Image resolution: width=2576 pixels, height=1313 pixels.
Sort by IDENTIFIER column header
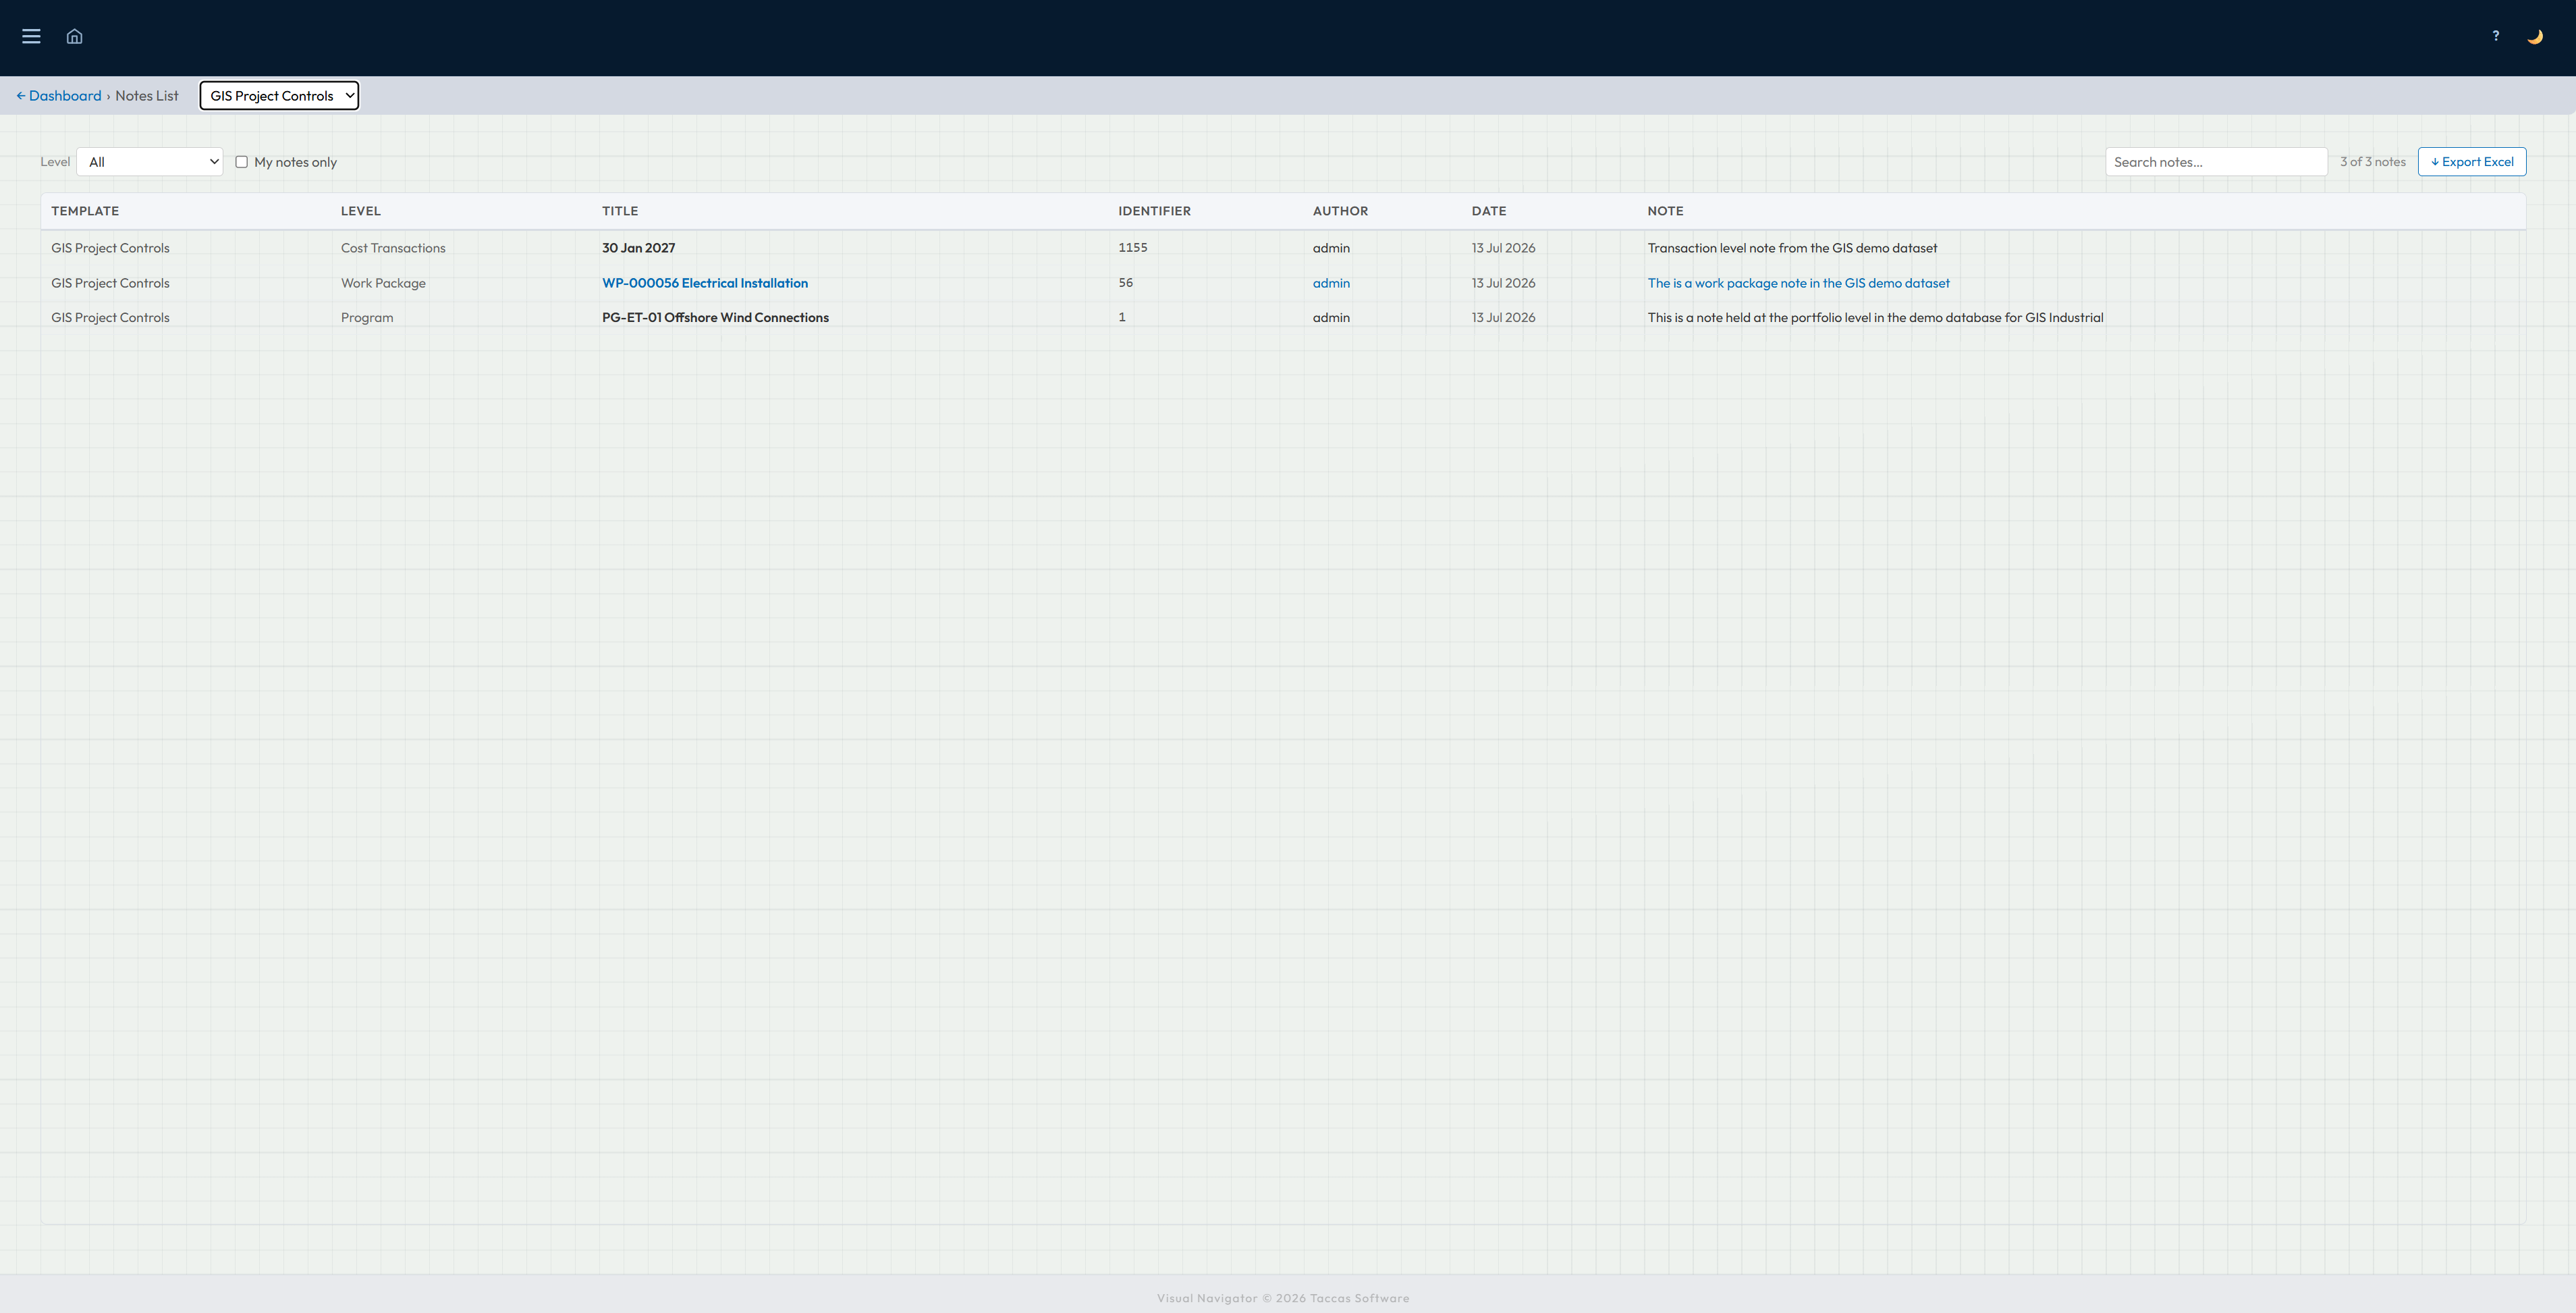click(1154, 211)
